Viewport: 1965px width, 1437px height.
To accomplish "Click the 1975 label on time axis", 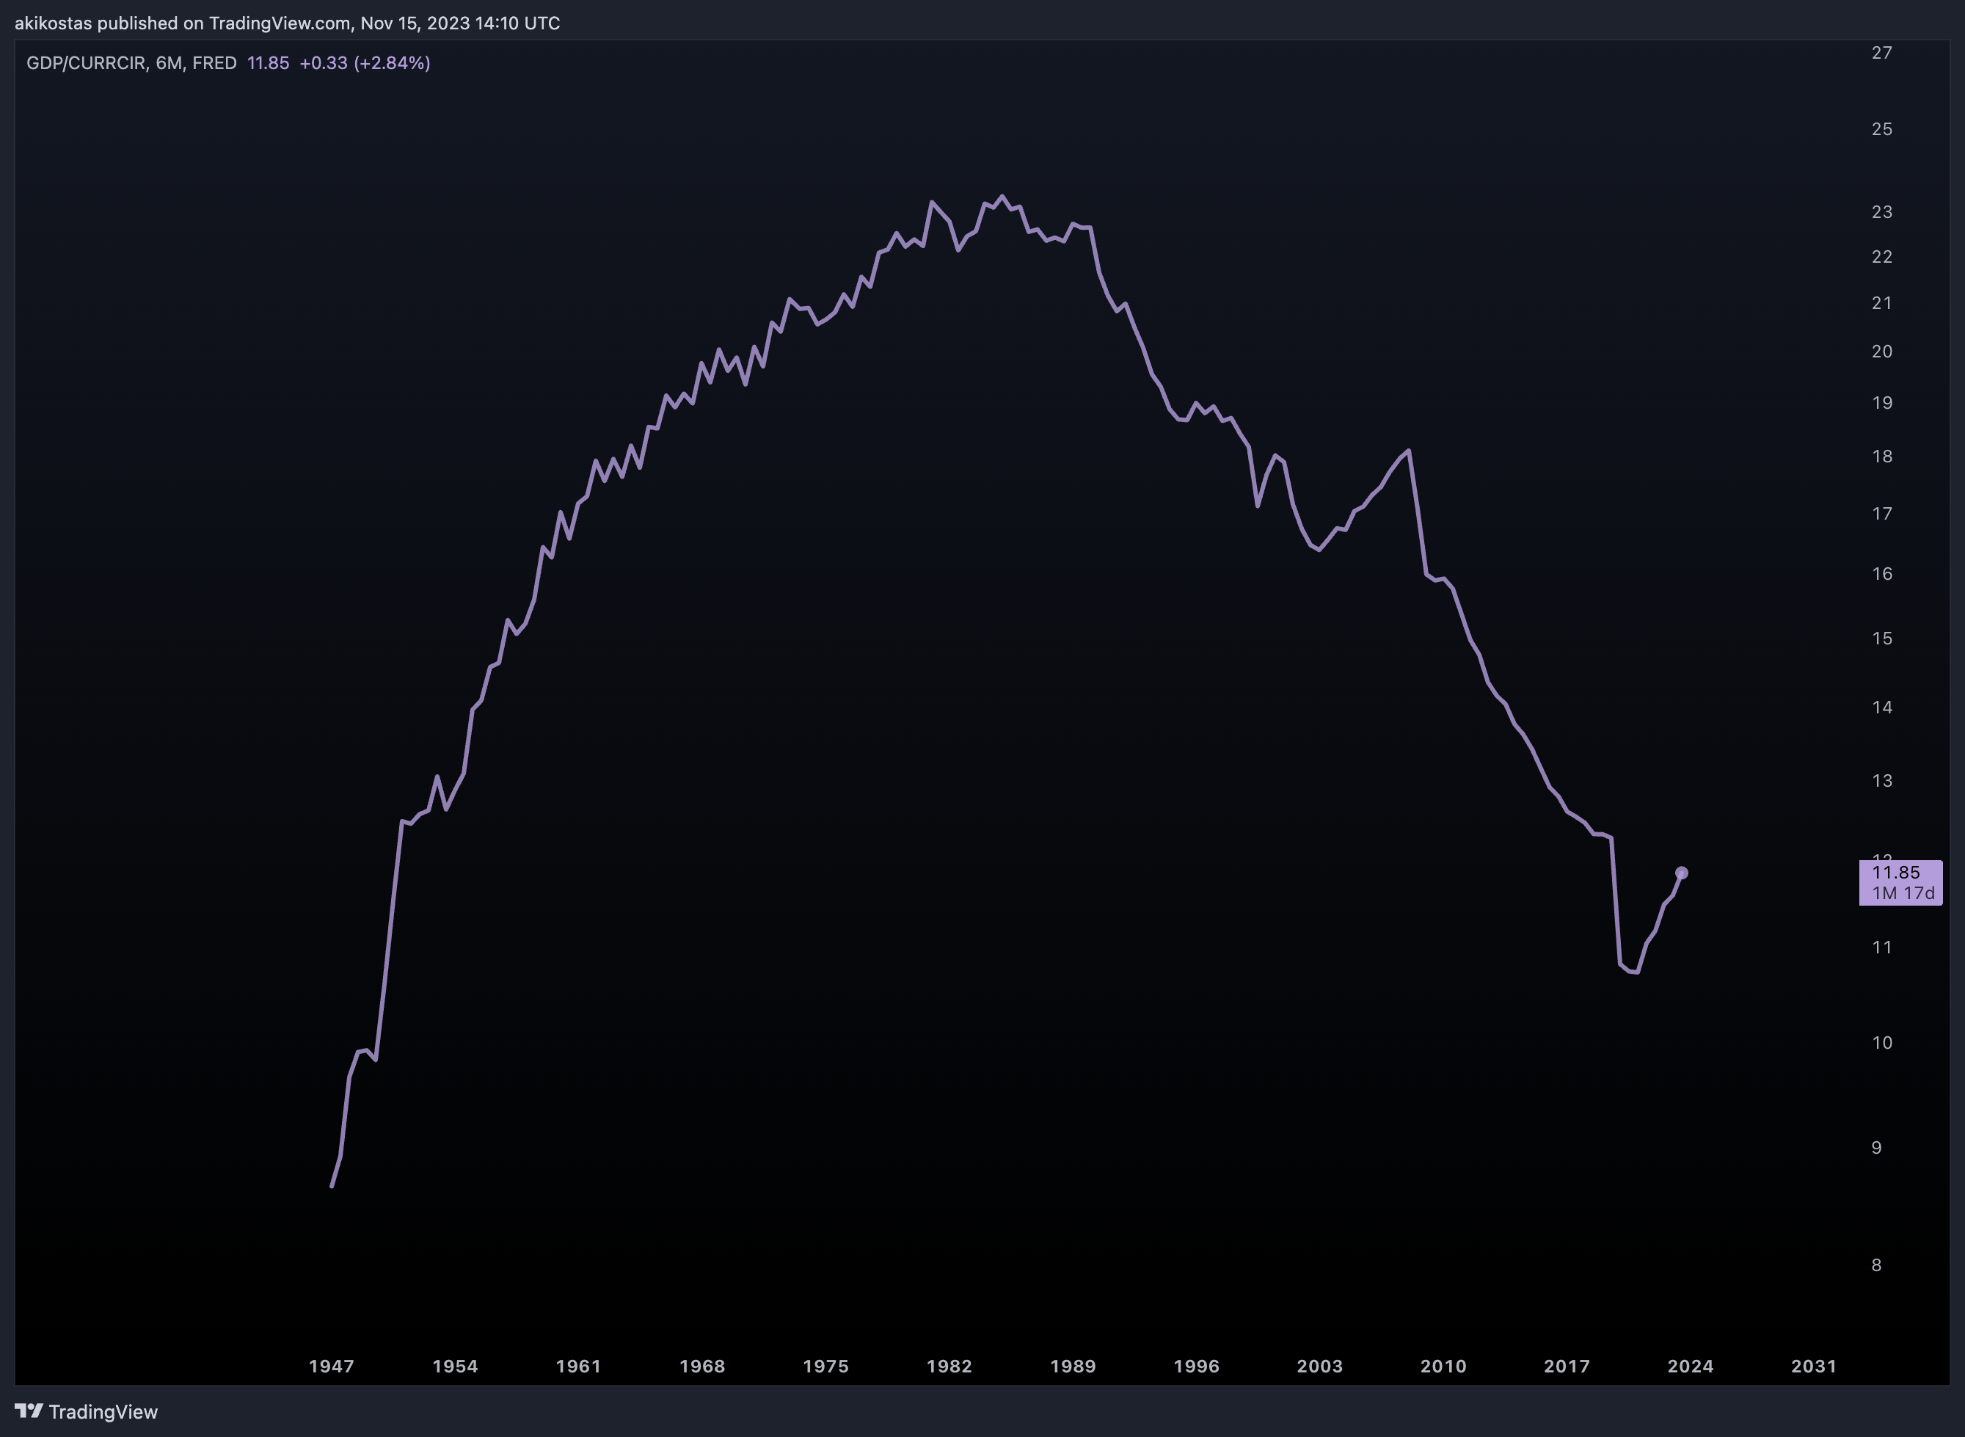I will (x=826, y=1366).
